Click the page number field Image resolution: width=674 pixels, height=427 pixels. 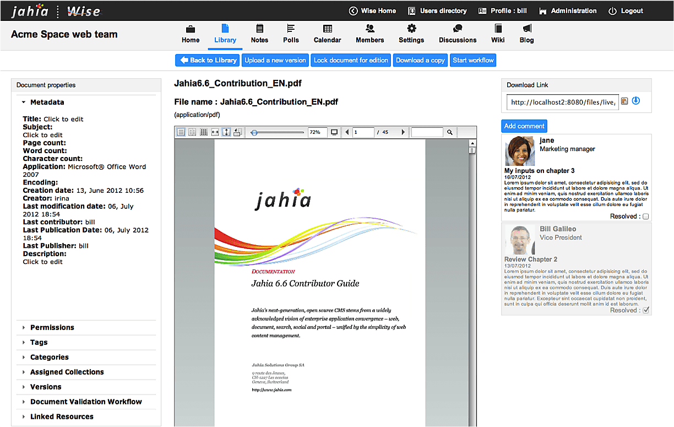[x=363, y=132]
